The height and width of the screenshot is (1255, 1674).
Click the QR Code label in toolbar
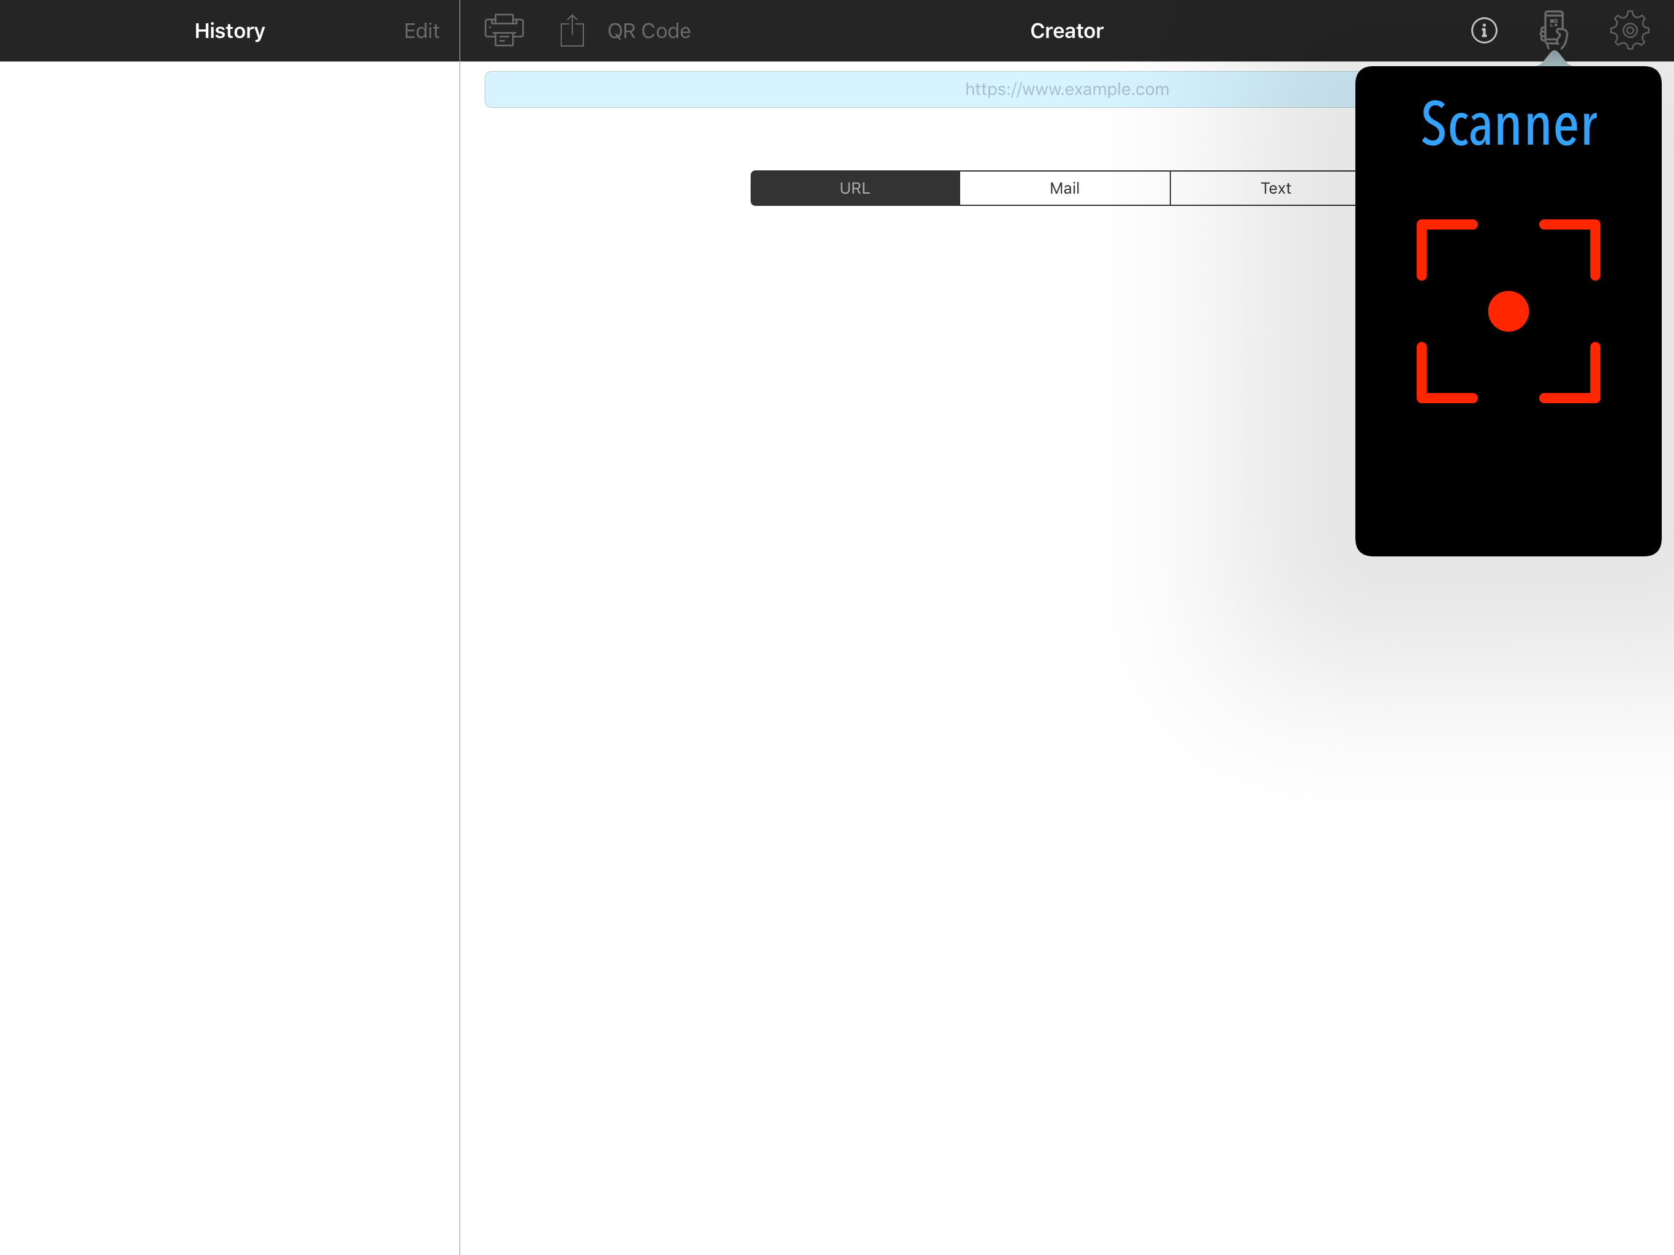(648, 31)
